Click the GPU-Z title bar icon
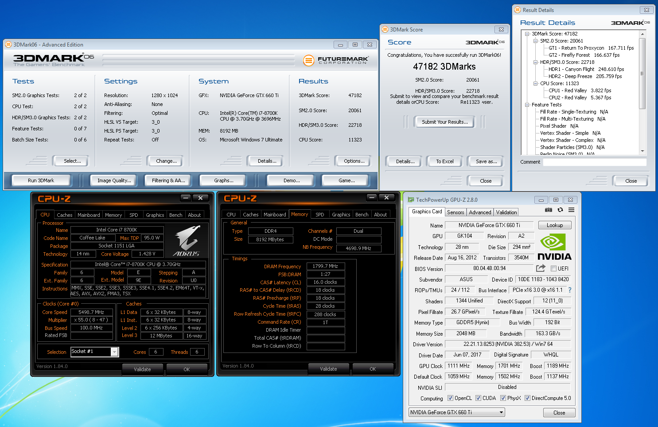Screen dimensions: 658x427 coord(411,200)
